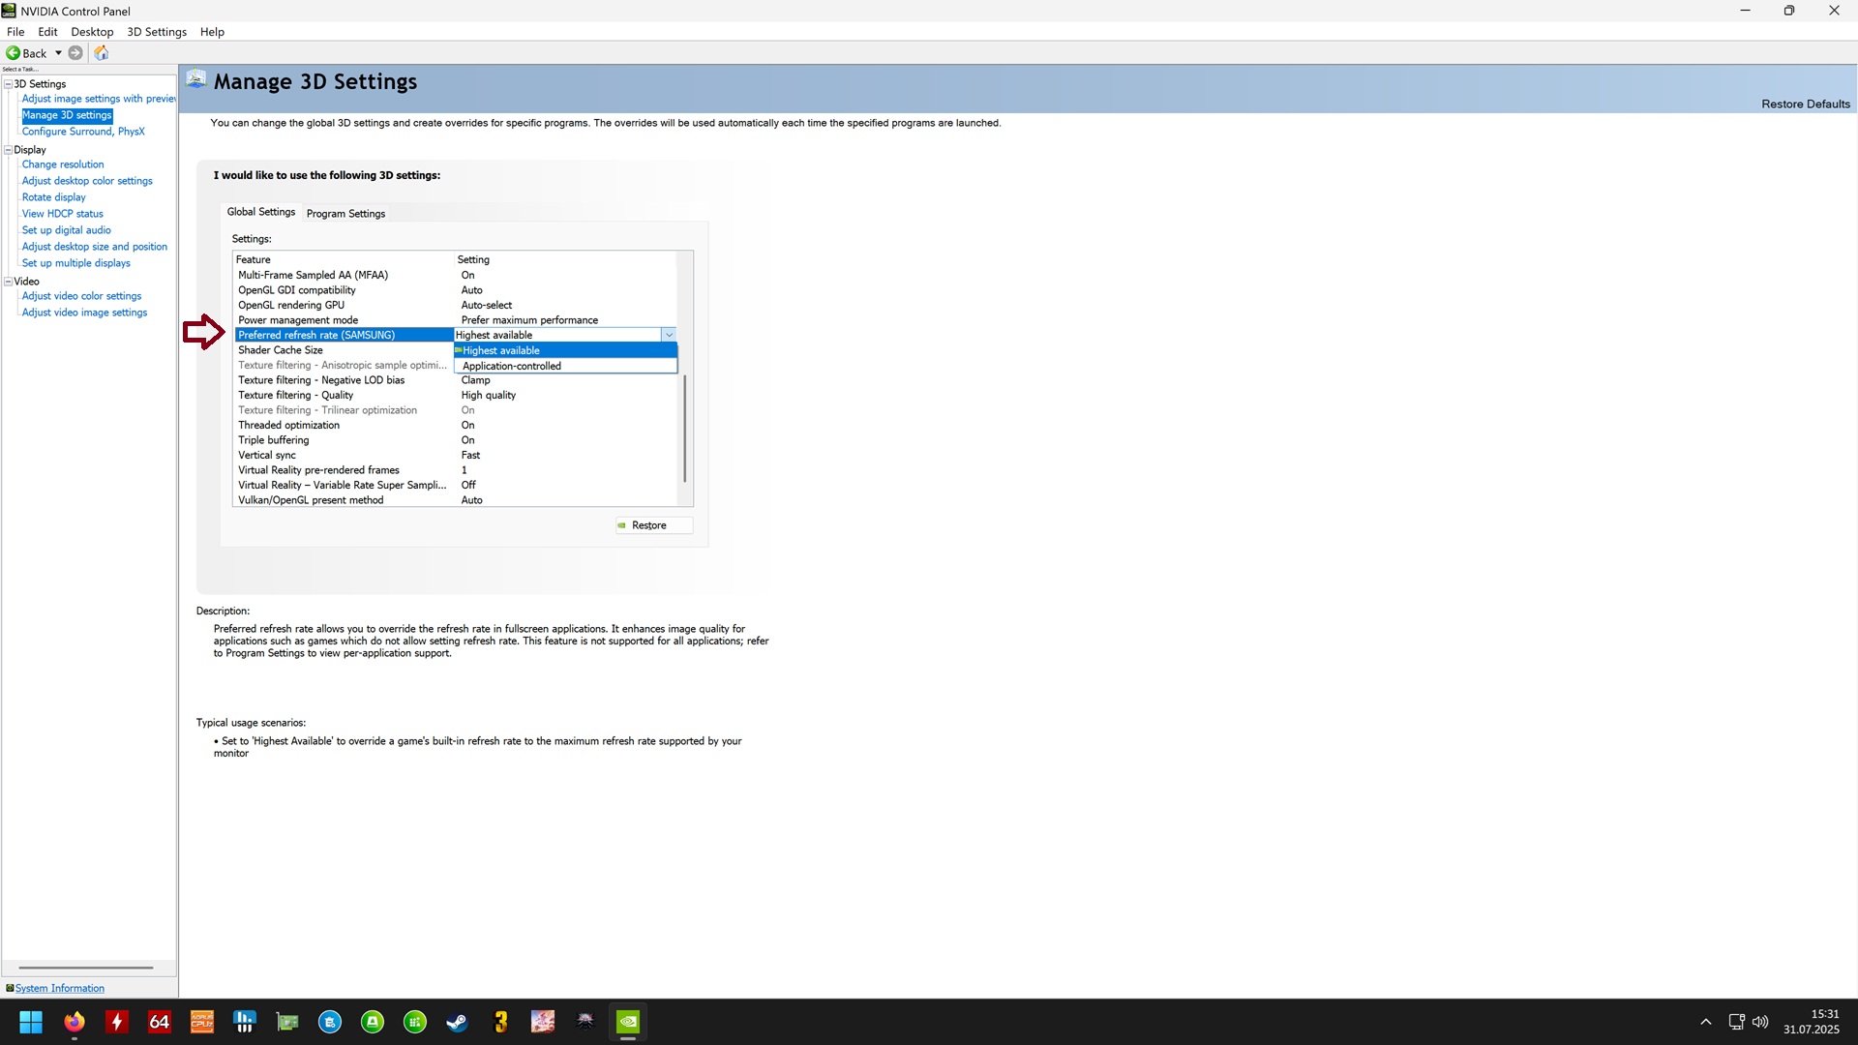Open Back button history dropdown arrow
The image size is (1858, 1045).
(58, 53)
